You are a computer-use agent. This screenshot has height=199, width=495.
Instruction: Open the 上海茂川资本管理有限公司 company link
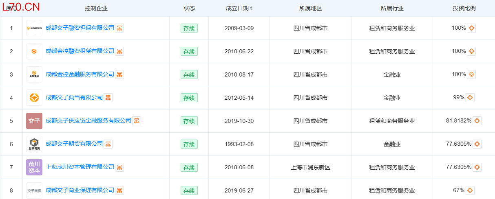tap(80, 167)
